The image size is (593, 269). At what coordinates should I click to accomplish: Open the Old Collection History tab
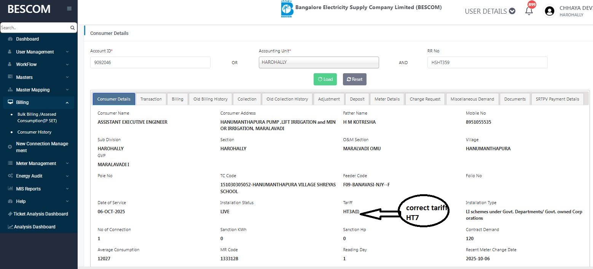coord(287,99)
